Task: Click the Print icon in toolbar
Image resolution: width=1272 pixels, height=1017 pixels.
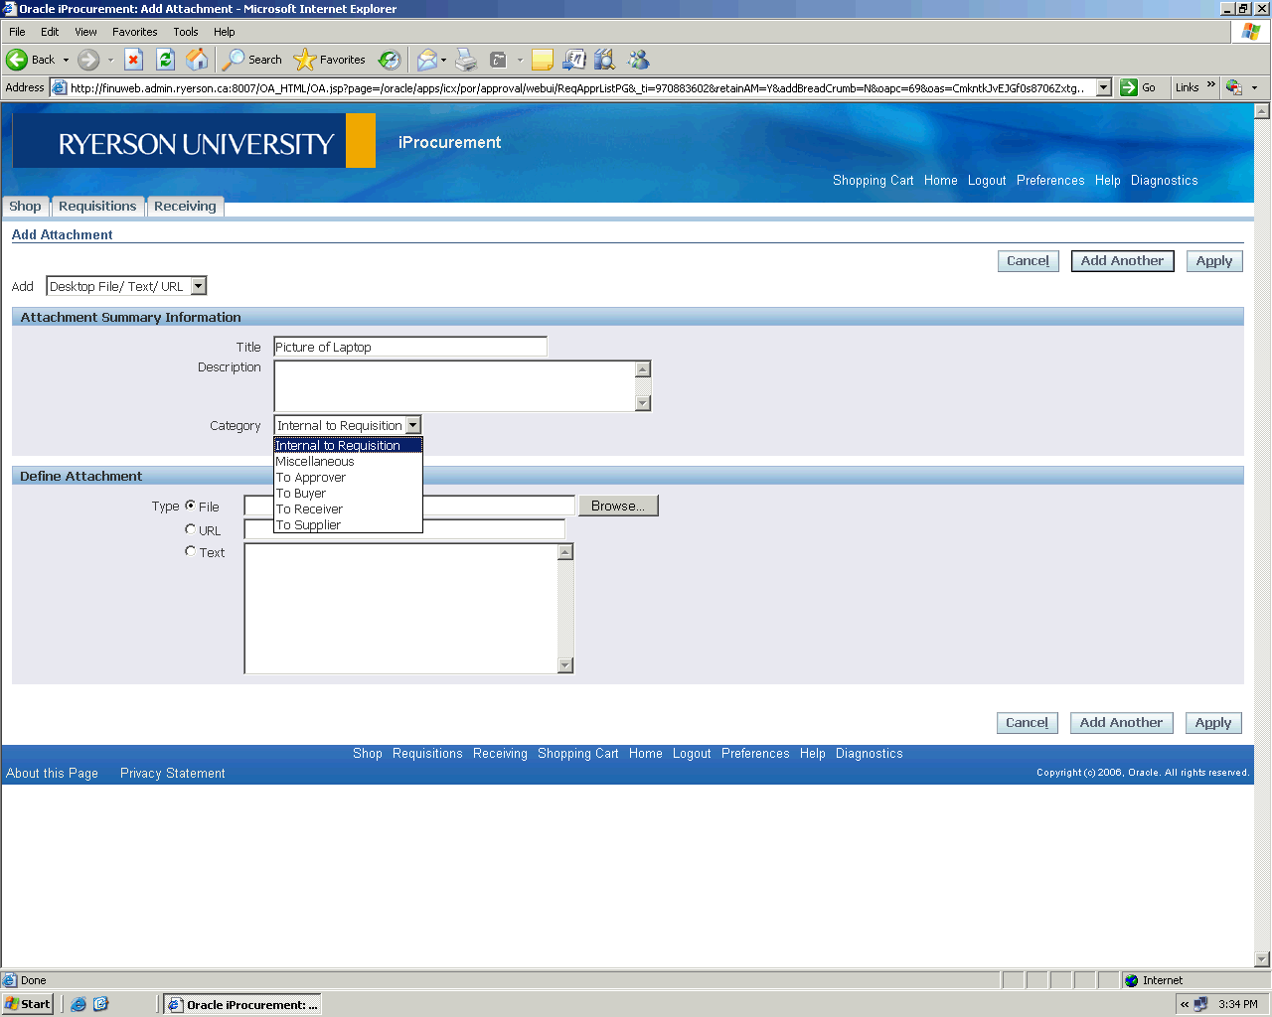Action: tap(466, 60)
